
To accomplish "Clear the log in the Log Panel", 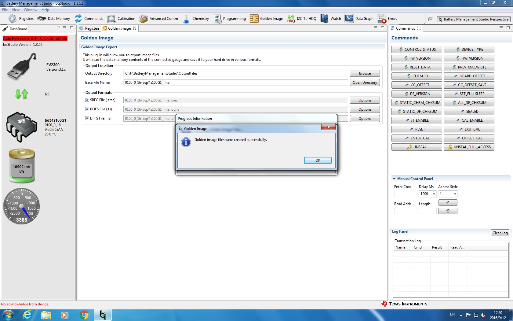I will click(500, 233).
